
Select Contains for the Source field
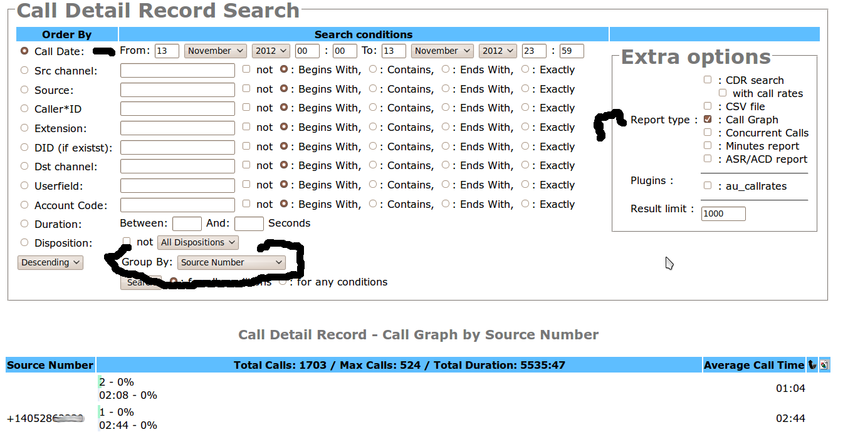373,89
